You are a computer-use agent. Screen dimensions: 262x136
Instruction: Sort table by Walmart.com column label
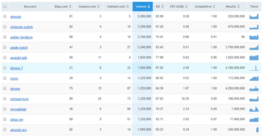pyautogui.click(x=116, y=7)
